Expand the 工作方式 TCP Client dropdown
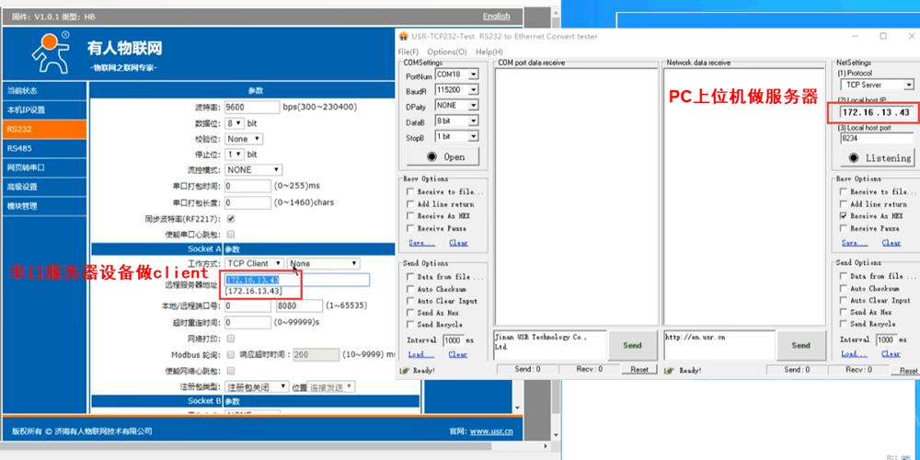The height and width of the screenshot is (460, 920). tap(255, 263)
